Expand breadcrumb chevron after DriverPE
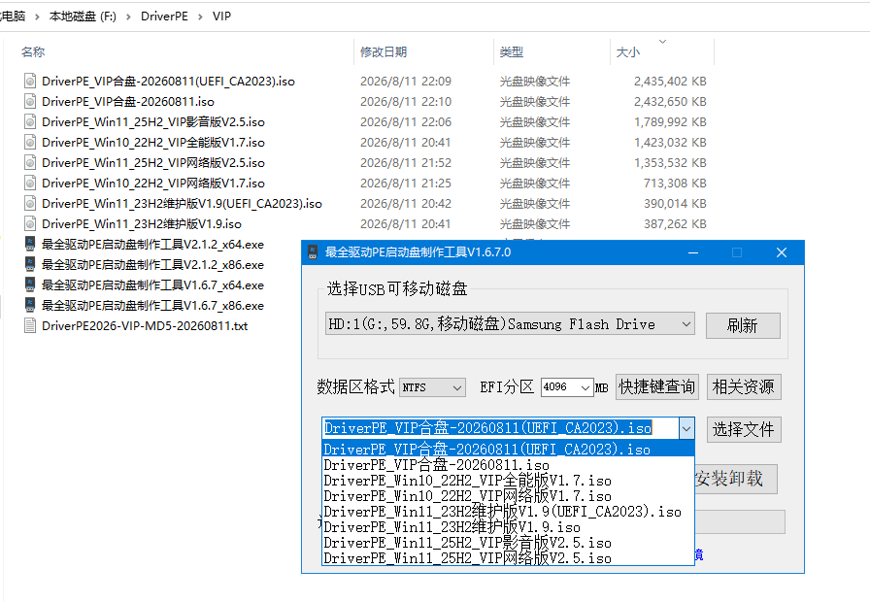 pos(200,17)
